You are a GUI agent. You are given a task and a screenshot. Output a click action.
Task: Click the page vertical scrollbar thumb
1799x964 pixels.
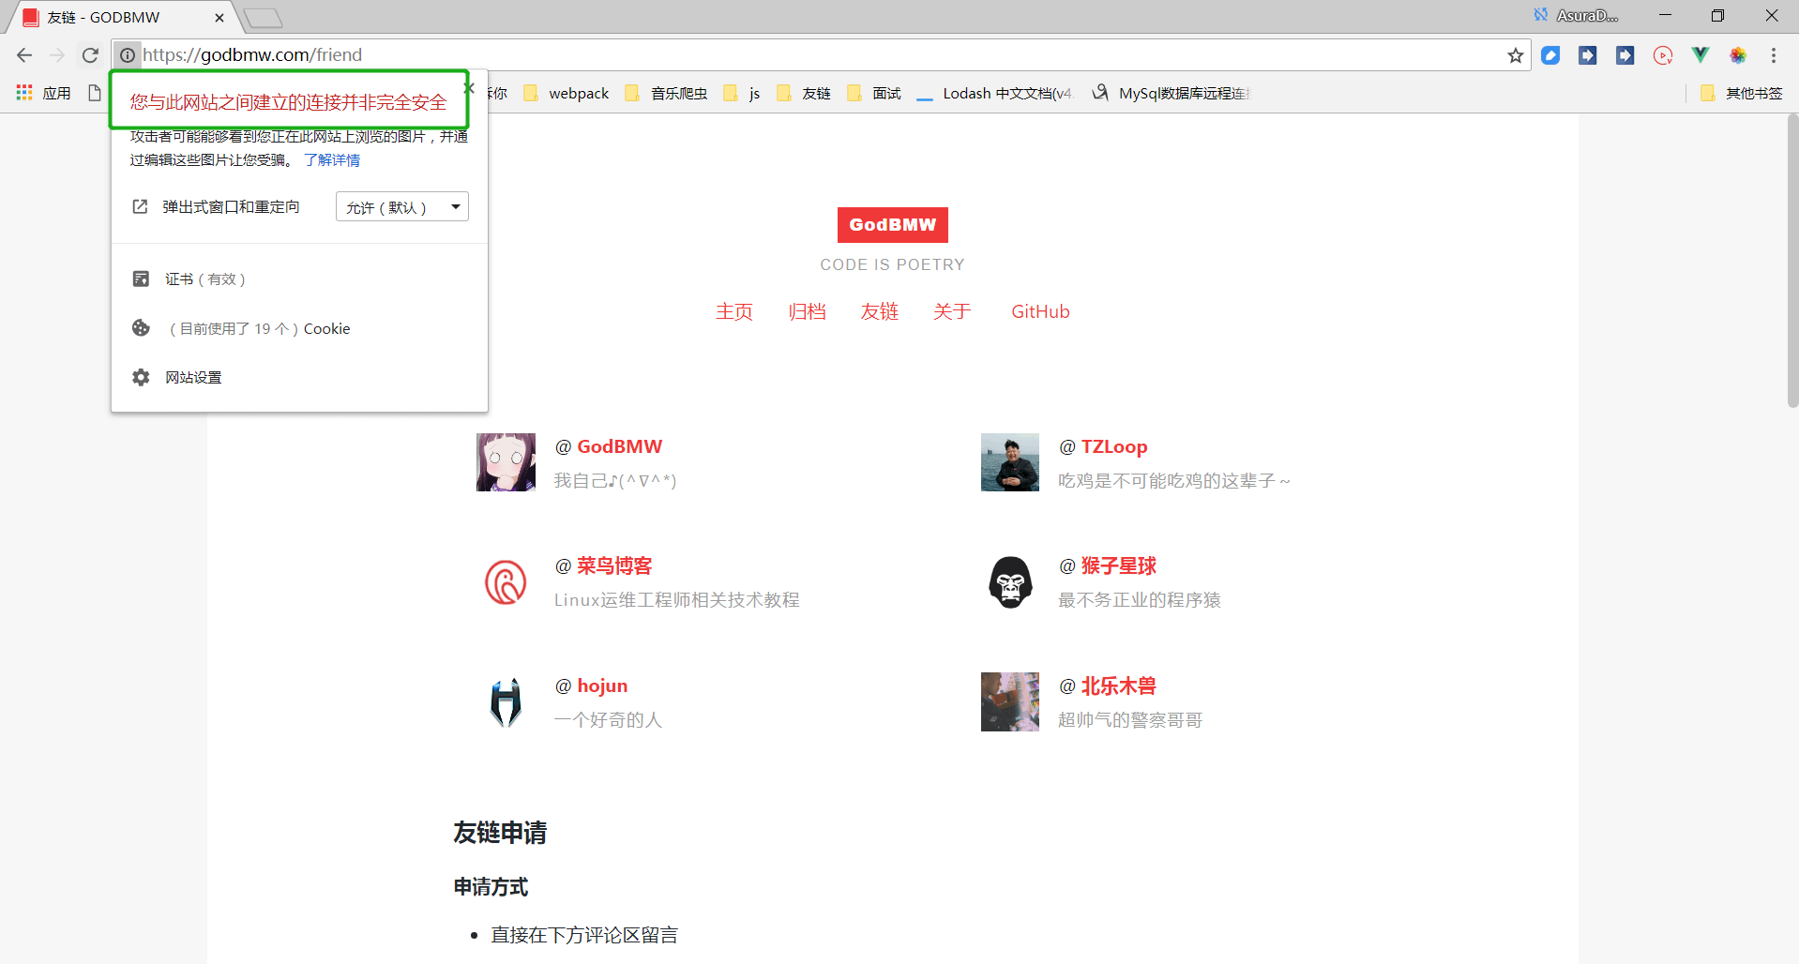(1791, 263)
